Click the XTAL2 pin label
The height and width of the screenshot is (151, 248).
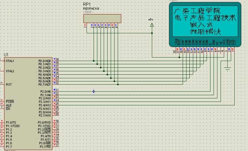[10, 71]
